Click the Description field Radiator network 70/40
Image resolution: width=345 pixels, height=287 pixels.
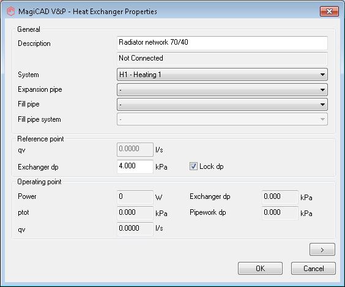(222, 43)
